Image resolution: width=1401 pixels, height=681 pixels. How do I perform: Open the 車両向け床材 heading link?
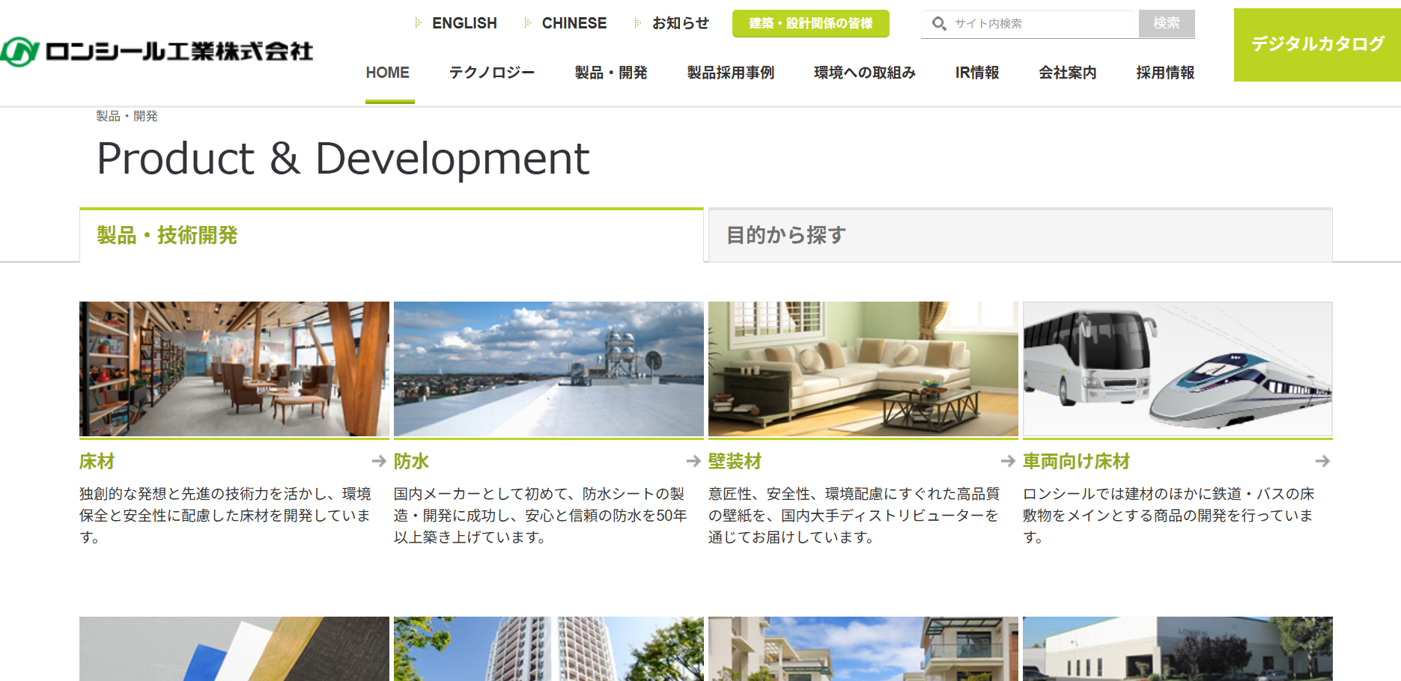(1077, 462)
